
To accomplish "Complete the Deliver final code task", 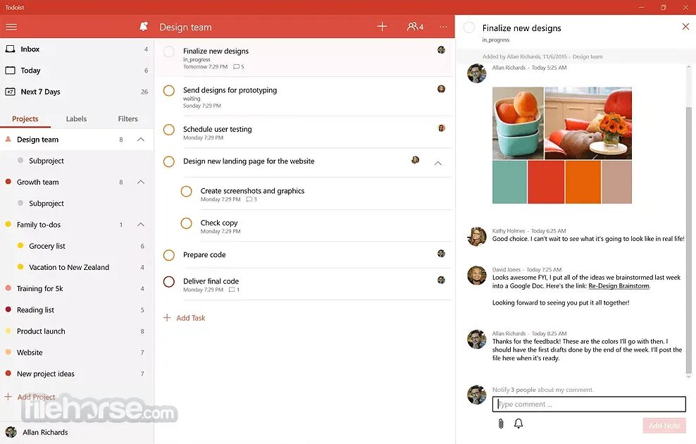I will click(x=168, y=281).
